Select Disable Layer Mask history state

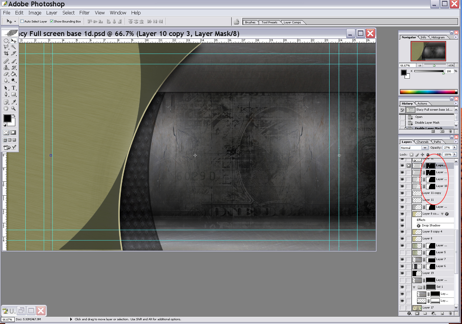(x=427, y=122)
